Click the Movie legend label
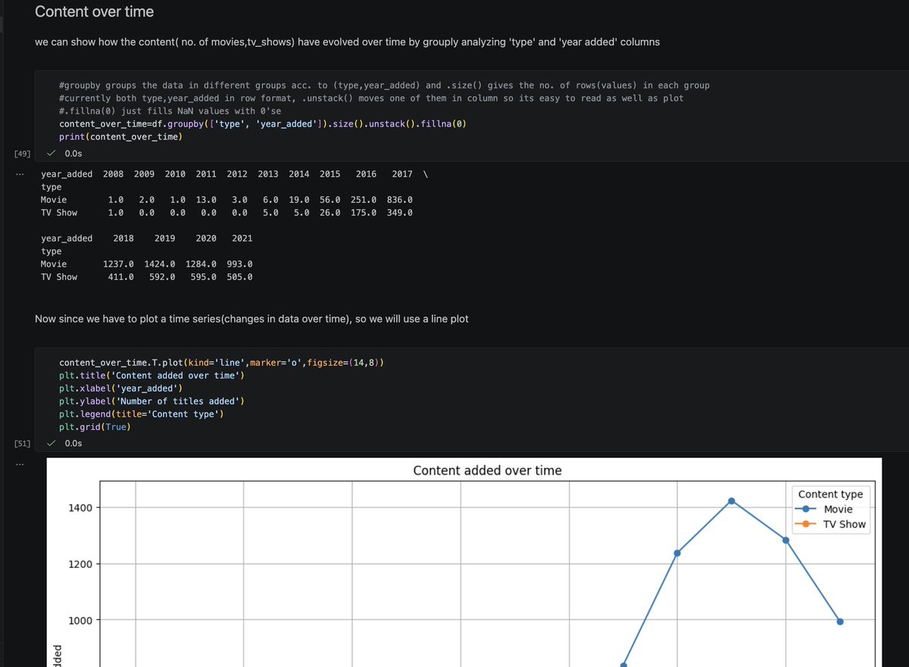The image size is (909, 667). point(838,510)
